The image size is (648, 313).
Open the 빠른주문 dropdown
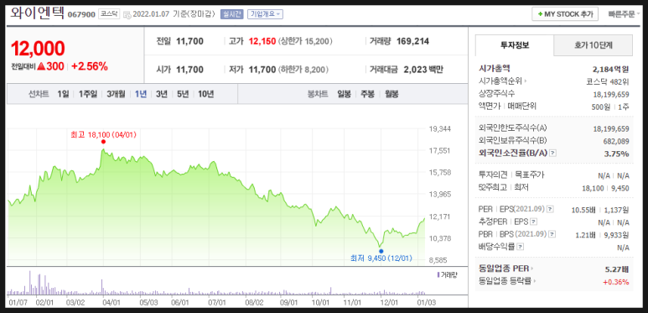624,14
